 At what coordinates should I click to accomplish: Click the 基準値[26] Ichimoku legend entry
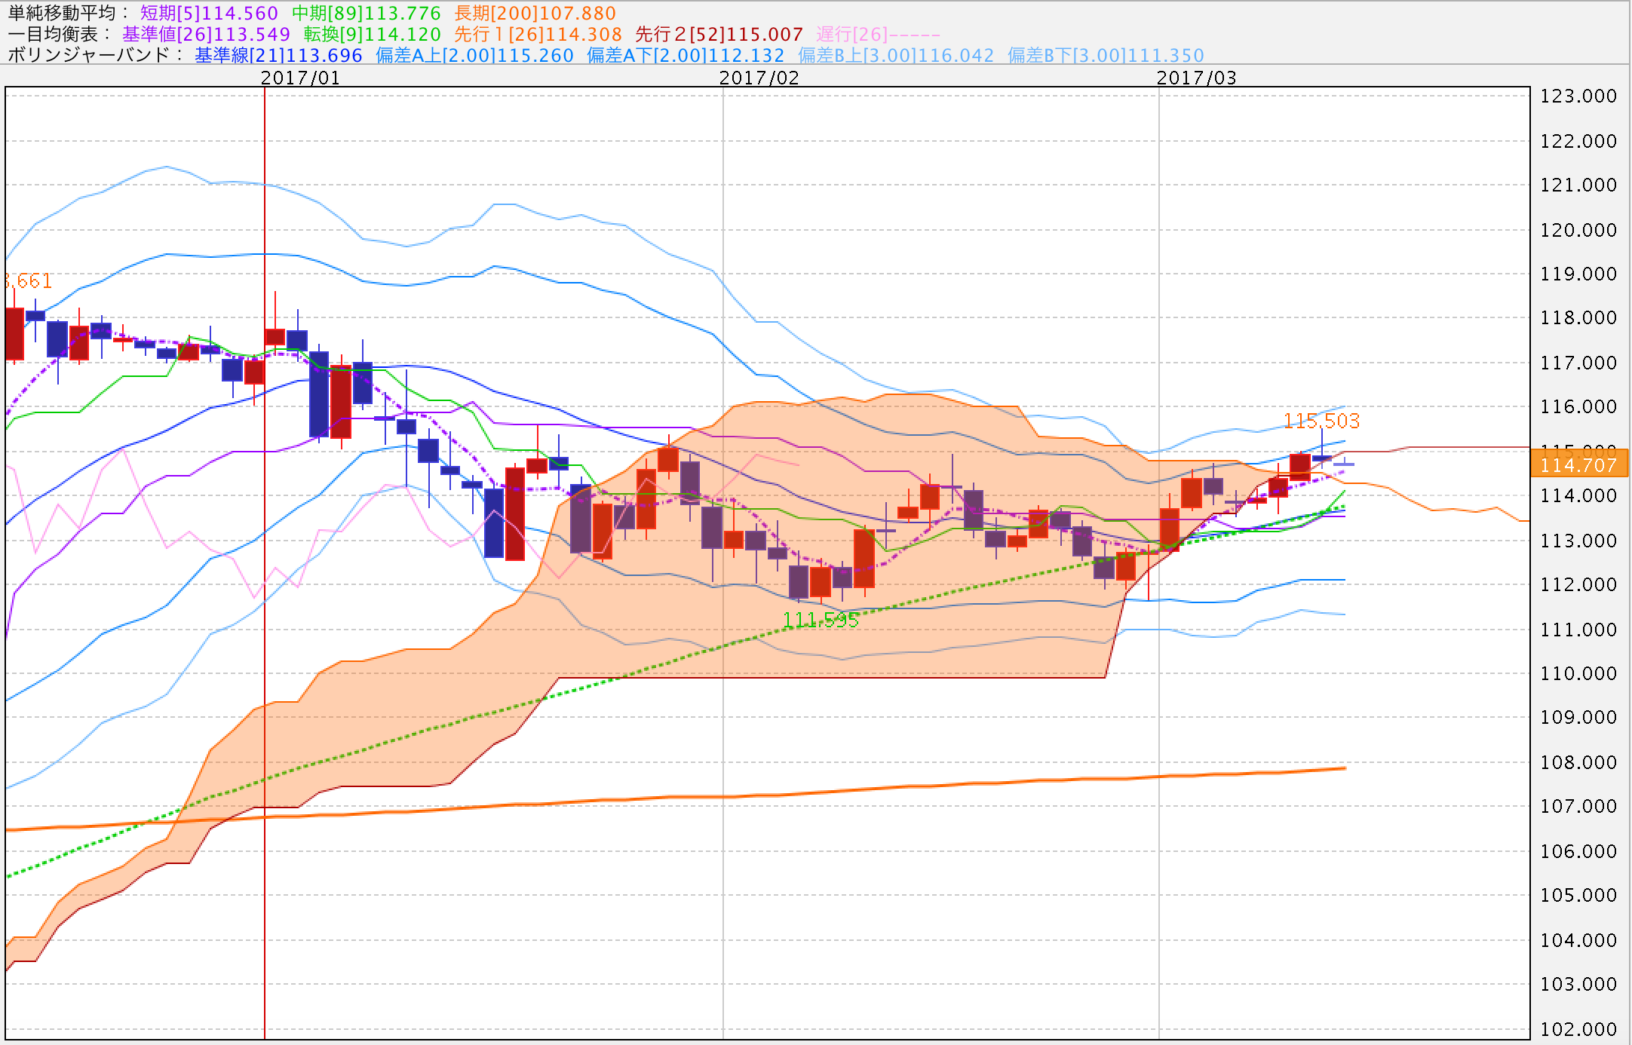coord(206,34)
